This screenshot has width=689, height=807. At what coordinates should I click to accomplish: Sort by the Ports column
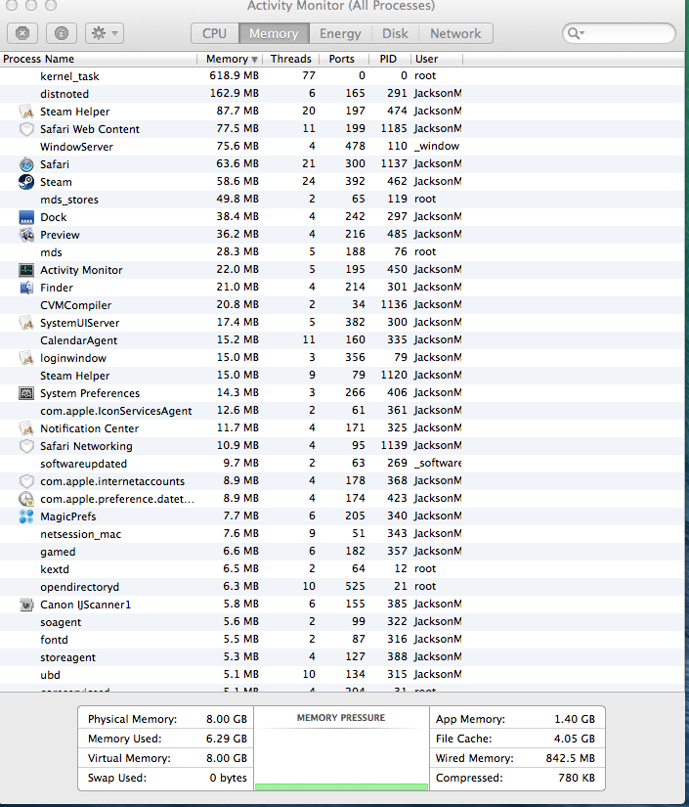tap(343, 59)
